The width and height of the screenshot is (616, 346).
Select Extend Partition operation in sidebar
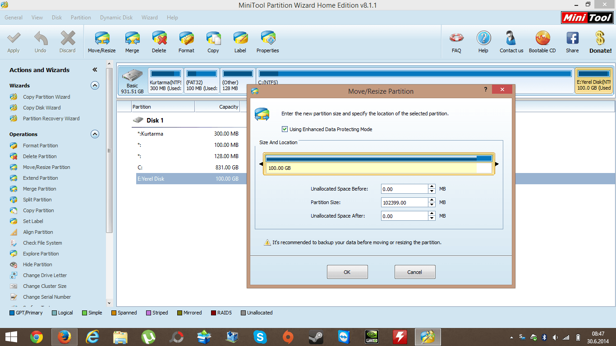coord(40,178)
